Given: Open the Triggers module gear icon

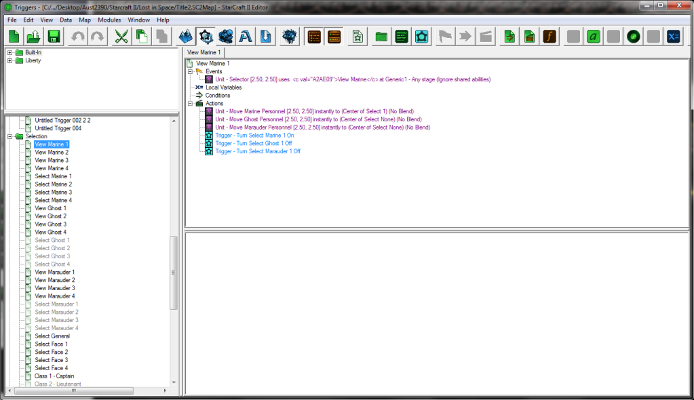Looking at the screenshot, I should (206, 37).
